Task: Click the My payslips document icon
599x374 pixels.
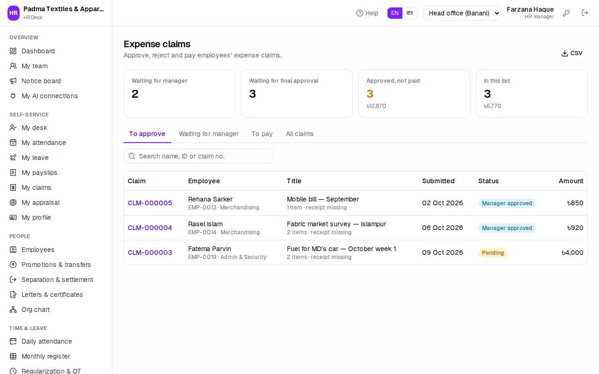Action: click(x=13, y=173)
